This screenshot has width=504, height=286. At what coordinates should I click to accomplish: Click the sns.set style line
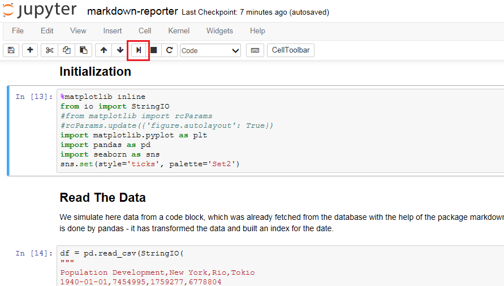point(150,164)
